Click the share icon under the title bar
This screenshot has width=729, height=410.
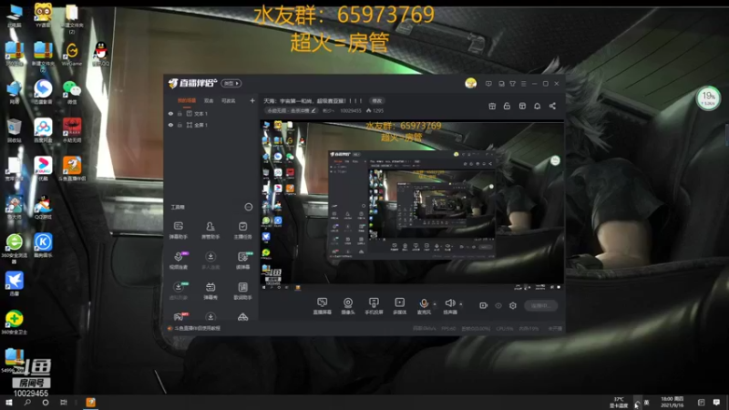(x=552, y=106)
